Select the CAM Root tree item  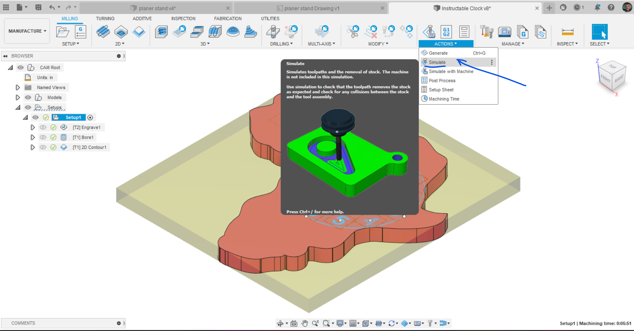(50, 67)
